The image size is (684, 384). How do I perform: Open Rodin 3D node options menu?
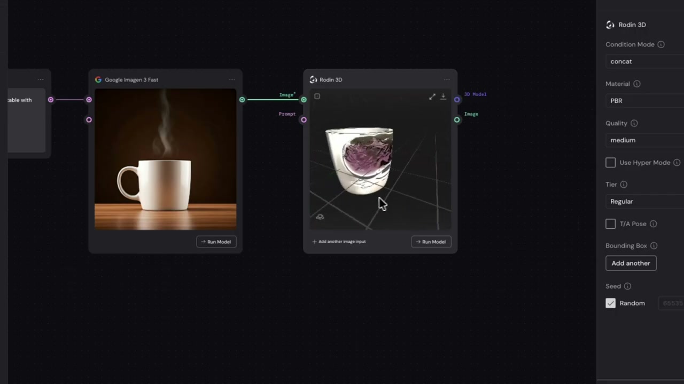tap(447, 80)
